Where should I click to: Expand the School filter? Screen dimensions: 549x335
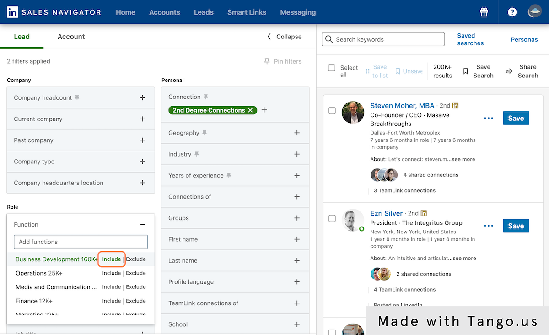point(297,324)
